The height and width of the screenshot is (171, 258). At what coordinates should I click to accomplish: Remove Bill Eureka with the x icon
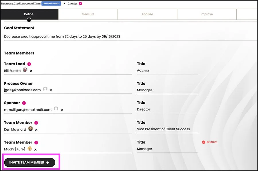point(31,71)
